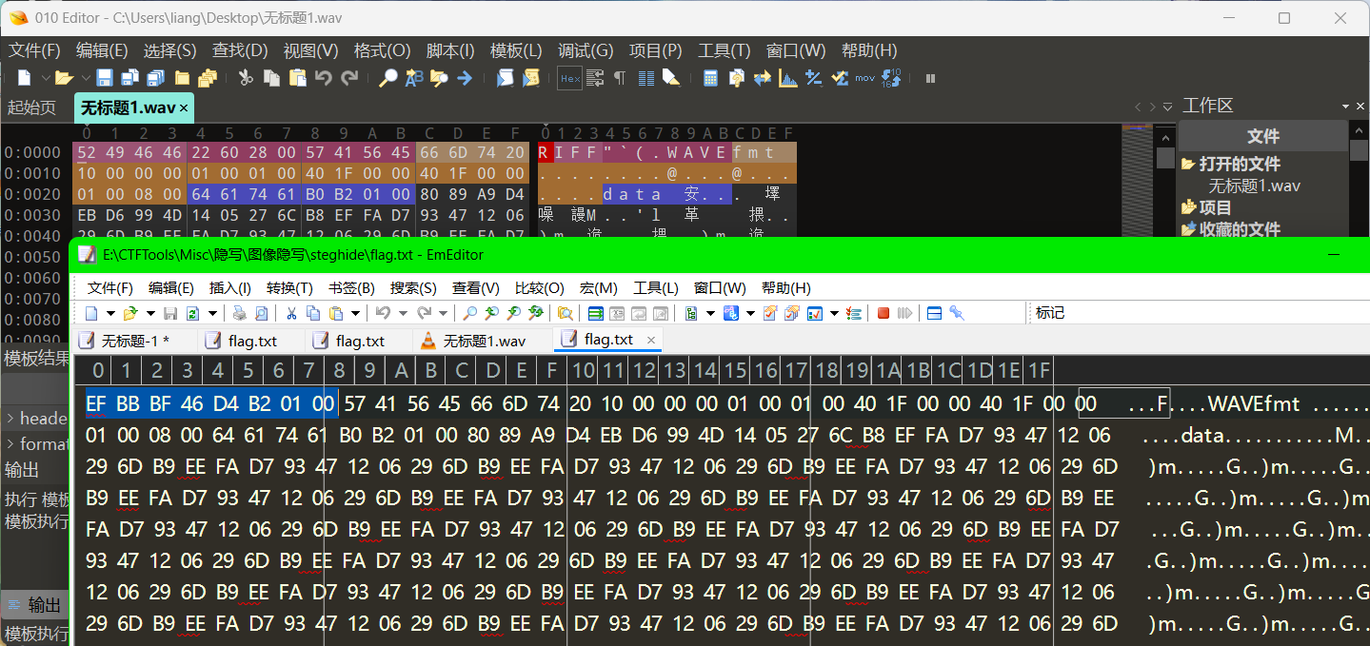Click red Record Macro button in EmEditor
Viewport: 1370px width, 646px height.
coord(884,313)
